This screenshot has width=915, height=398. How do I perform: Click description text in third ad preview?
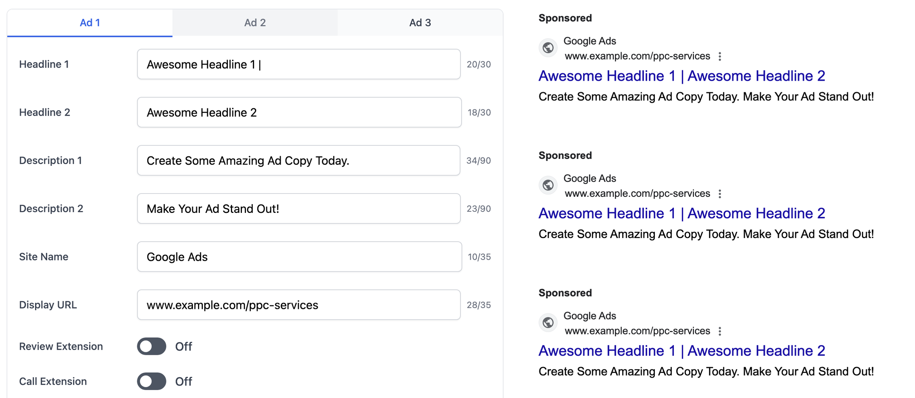coord(706,372)
